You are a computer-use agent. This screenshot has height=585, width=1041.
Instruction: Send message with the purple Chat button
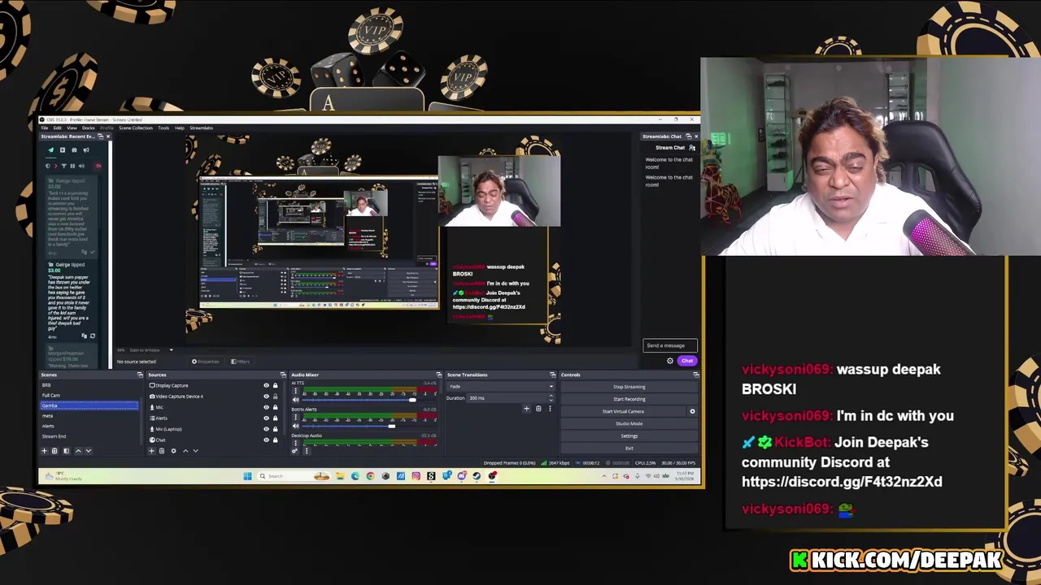coord(687,361)
